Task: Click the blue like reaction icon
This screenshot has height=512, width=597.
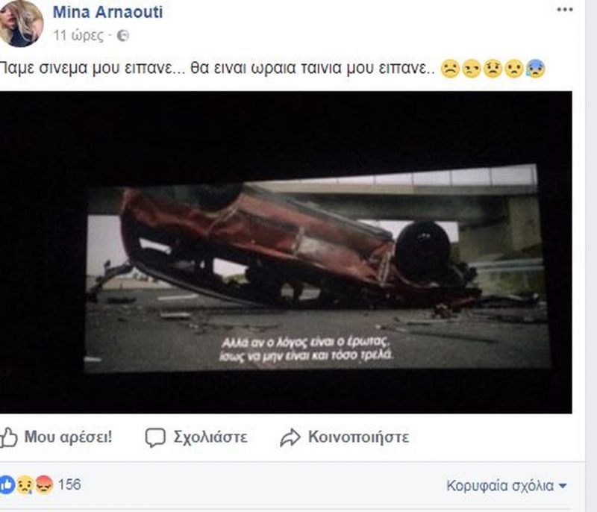Action: pos(7,485)
